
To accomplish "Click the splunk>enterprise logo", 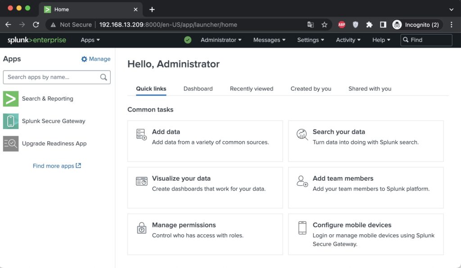I will pyautogui.click(x=37, y=40).
